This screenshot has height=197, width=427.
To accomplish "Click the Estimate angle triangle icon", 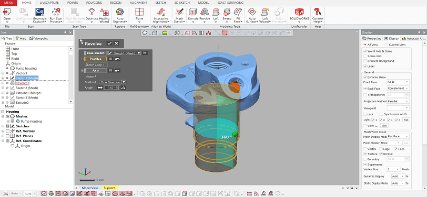I will click(x=123, y=87).
